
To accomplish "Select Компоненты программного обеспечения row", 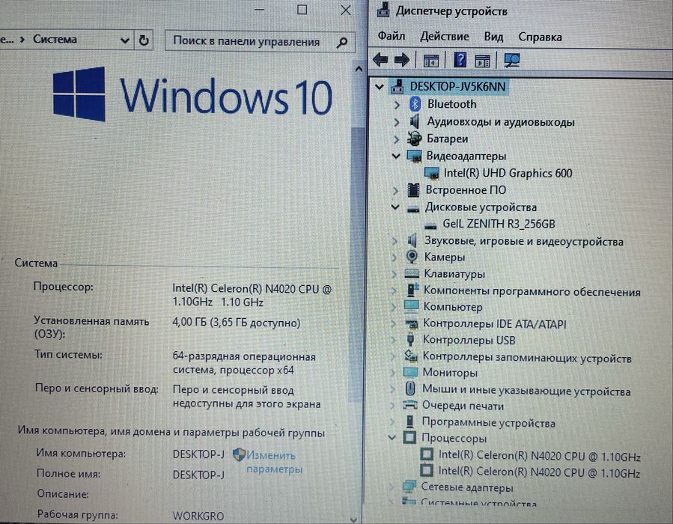I will 532,291.
